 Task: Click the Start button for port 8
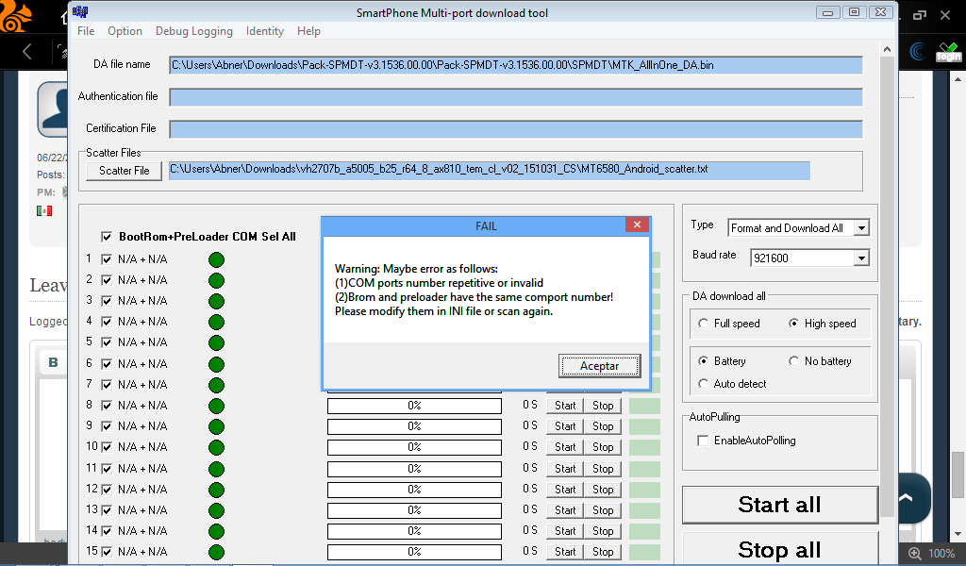coord(565,406)
